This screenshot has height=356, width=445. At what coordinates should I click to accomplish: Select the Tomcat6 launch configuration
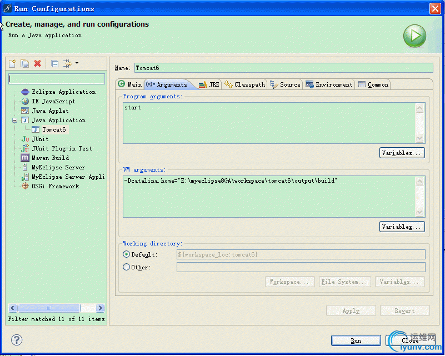point(54,129)
